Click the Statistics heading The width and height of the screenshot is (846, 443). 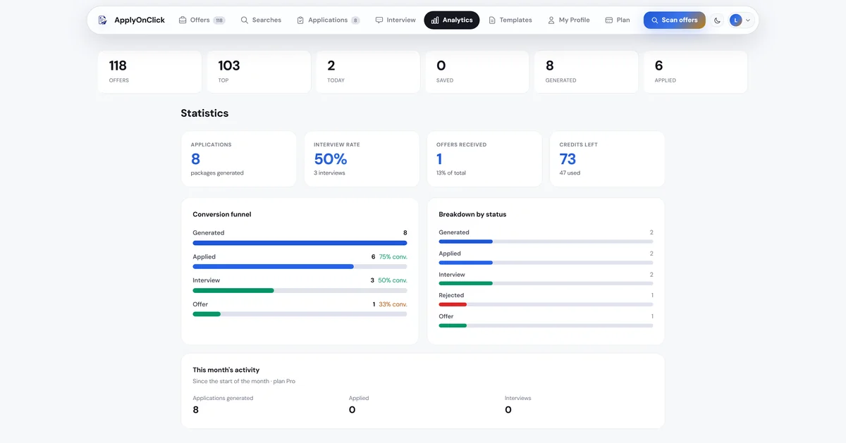point(204,113)
